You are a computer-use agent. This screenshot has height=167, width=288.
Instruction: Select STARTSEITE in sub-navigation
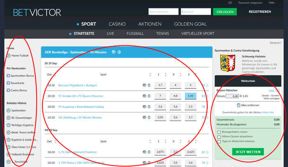point(84,34)
